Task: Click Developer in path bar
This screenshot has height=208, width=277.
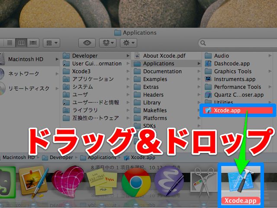Action: 58,158
